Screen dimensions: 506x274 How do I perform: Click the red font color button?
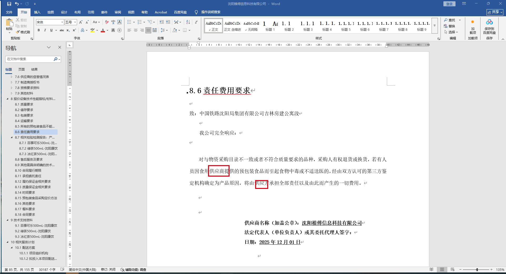(x=103, y=30)
